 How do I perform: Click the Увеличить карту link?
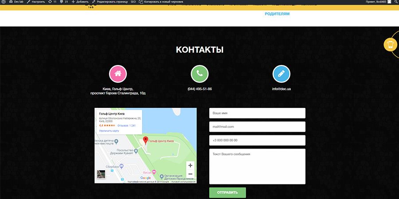(x=109, y=131)
